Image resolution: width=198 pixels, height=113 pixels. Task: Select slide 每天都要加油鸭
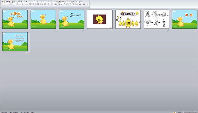(x=128, y=19)
